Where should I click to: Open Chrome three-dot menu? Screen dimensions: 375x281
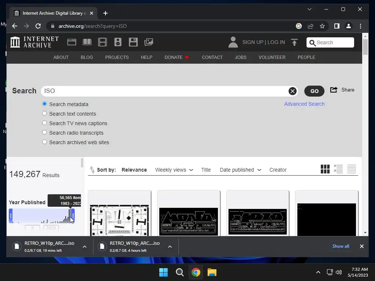[360, 26]
